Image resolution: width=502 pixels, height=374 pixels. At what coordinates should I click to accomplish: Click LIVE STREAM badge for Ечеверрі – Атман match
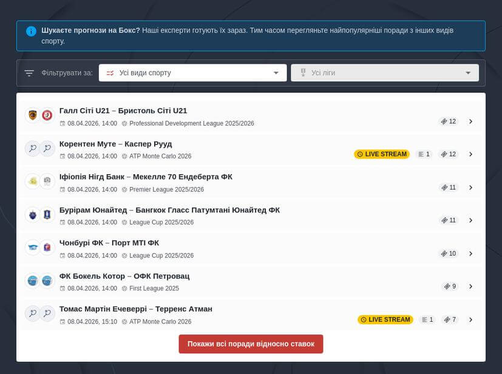385,320
